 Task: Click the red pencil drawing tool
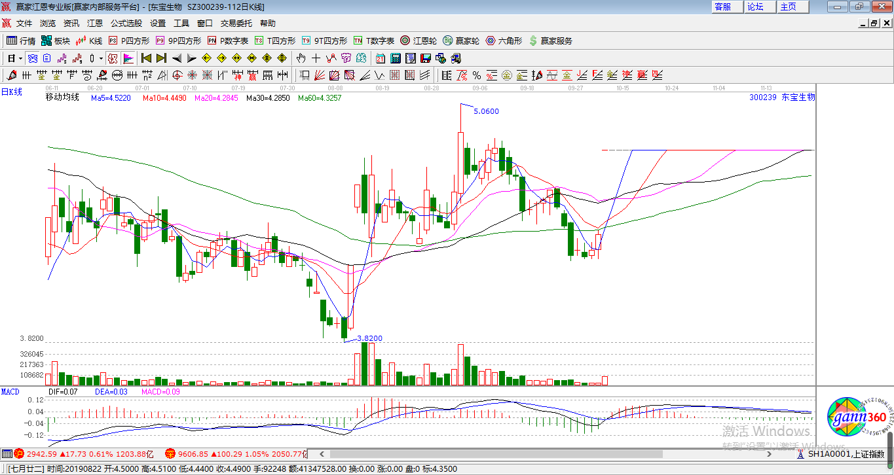tap(11, 75)
